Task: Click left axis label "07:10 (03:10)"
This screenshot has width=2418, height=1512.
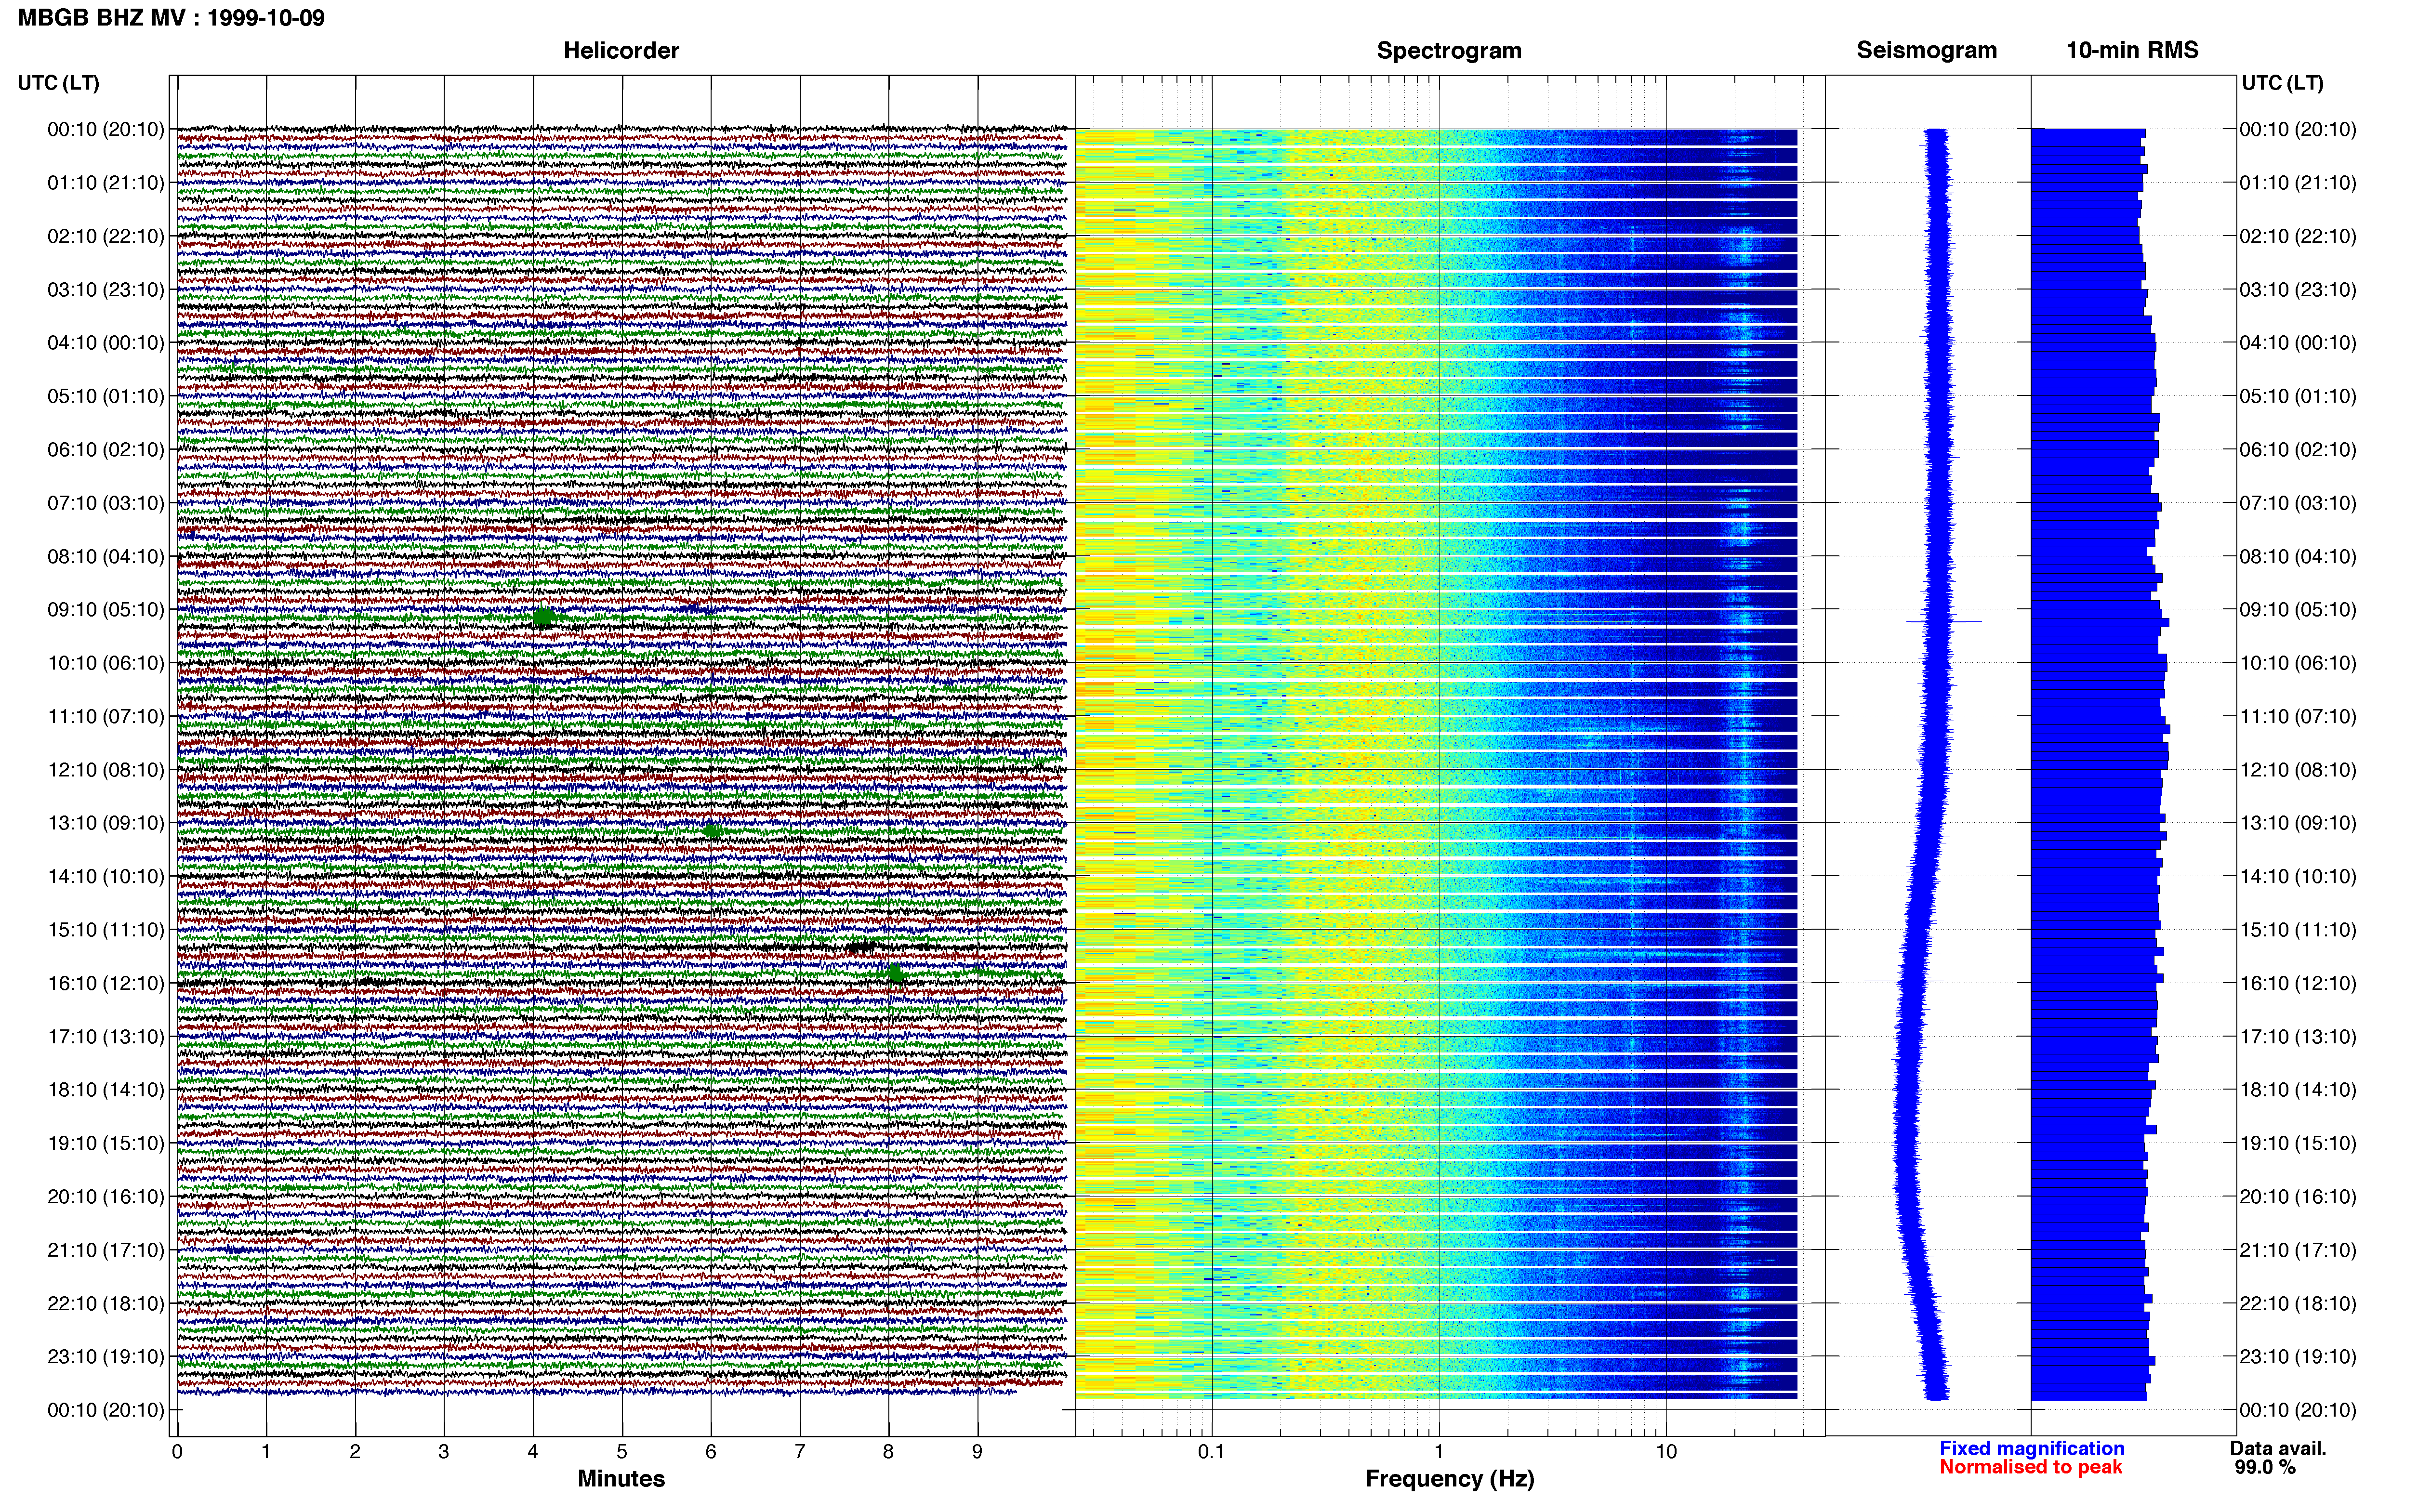Action: click(106, 502)
